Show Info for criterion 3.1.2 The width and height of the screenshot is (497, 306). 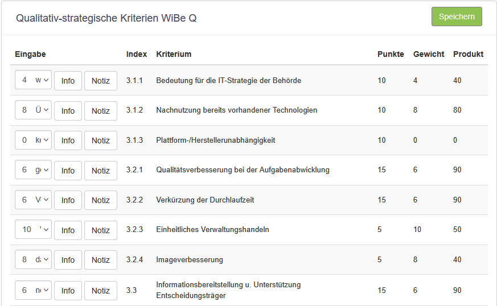[68, 111]
